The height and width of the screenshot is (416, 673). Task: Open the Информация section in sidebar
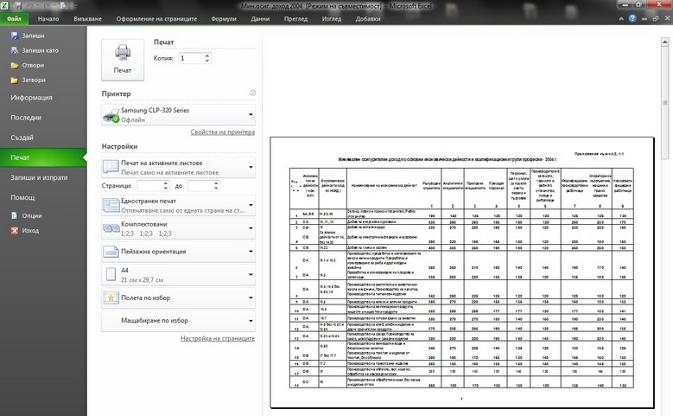click(31, 98)
